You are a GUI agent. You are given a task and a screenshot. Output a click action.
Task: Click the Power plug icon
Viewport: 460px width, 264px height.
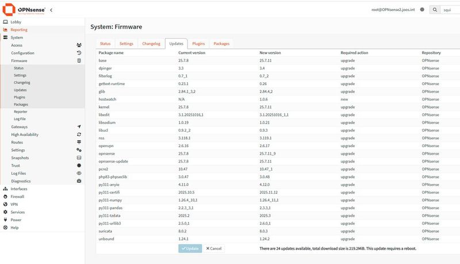5,220
